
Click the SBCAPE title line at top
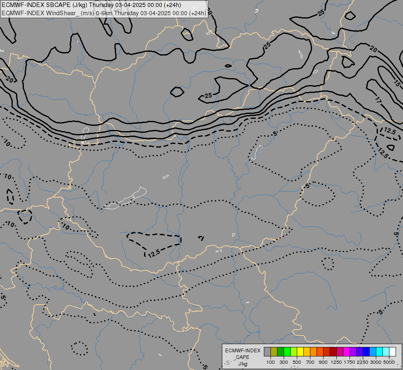click(x=91, y=5)
